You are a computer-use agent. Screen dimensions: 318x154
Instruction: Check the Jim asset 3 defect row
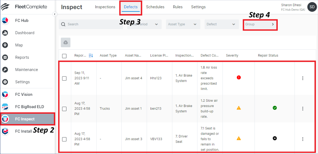click(64, 139)
